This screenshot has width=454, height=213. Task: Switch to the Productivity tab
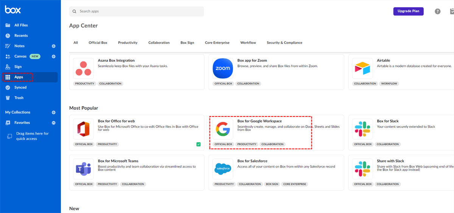(x=127, y=43)
